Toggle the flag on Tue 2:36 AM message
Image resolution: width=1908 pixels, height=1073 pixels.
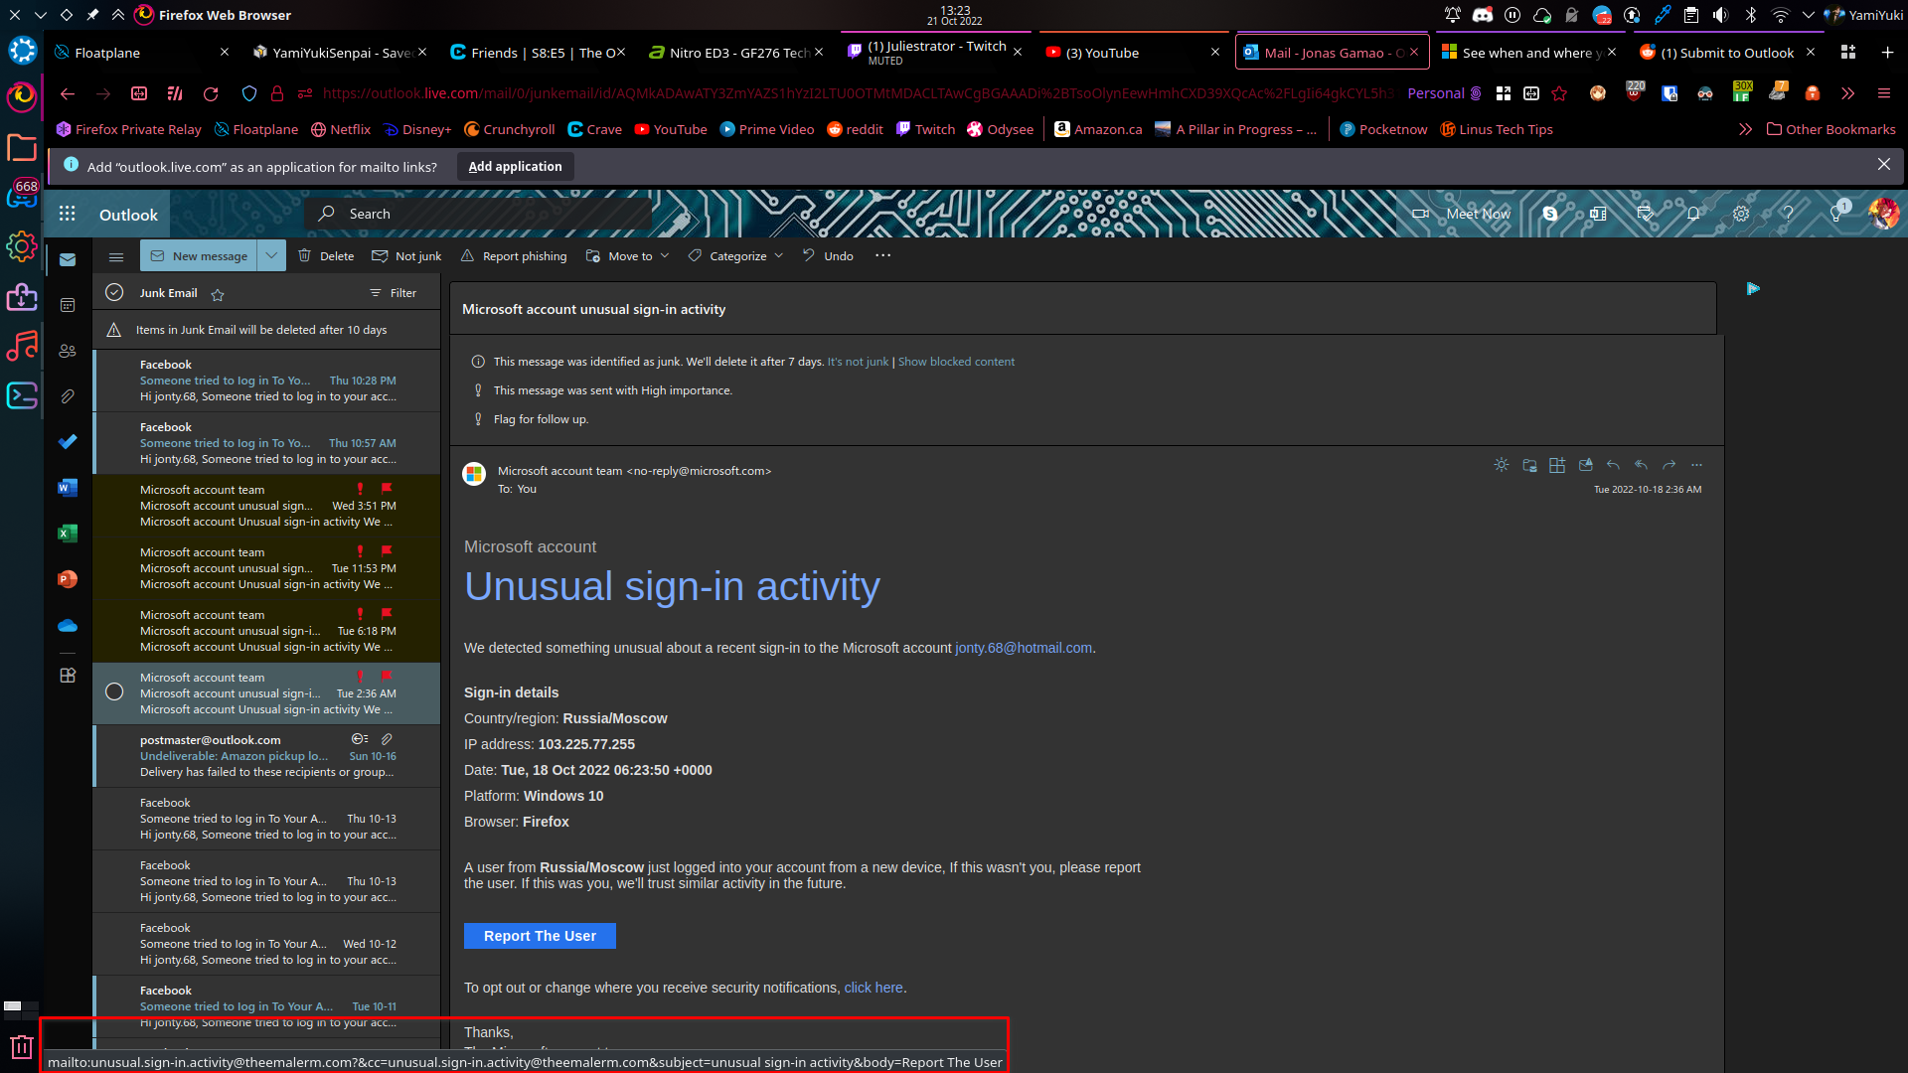(x=387, y=676)
